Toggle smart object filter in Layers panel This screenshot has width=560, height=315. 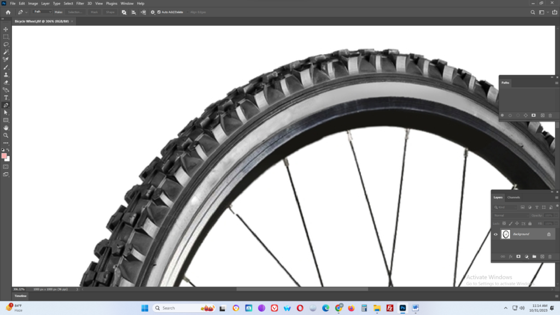(551, 207)
